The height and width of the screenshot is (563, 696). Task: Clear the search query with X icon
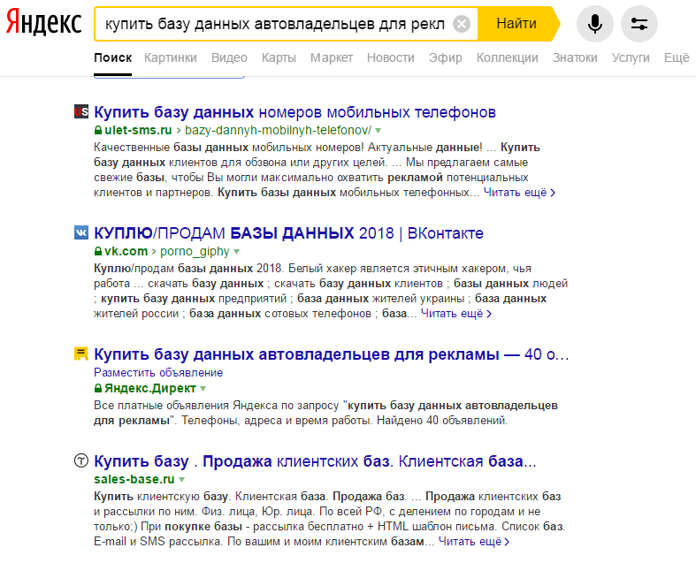tap(462, 24)
